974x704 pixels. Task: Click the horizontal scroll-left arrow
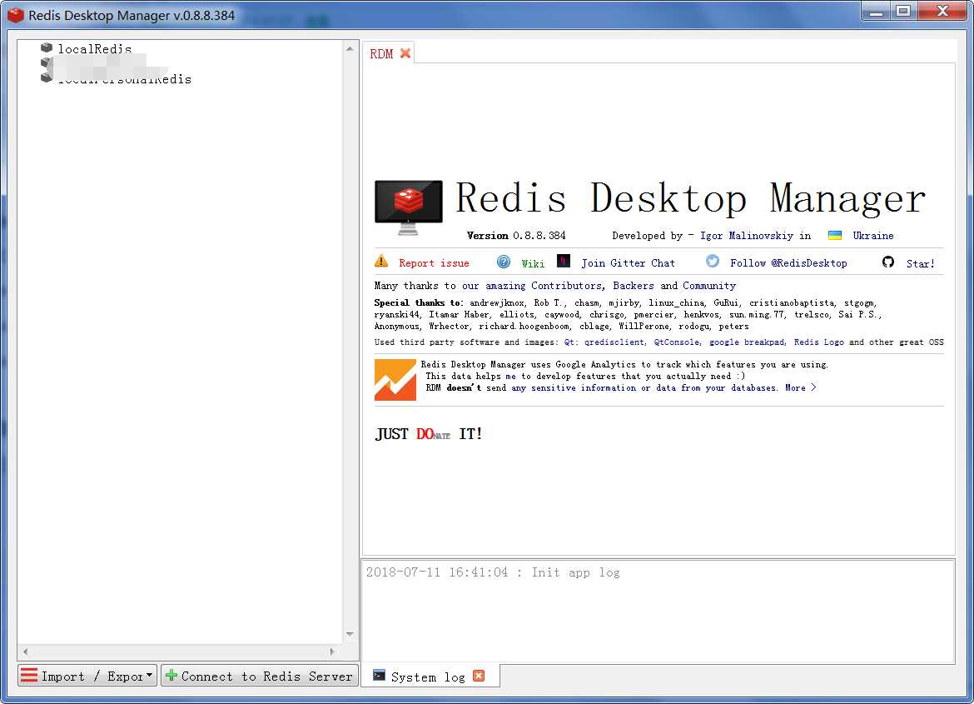click(x=25, y=652)
